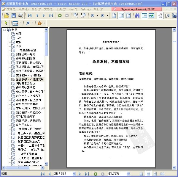Open zoom out dropdown arrow
178x177 pixels.
(x=97, y=15)
